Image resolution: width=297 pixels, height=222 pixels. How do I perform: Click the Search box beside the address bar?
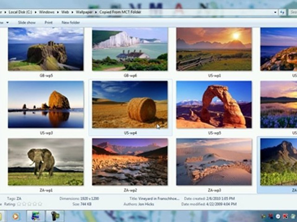[x=293, y=12]
